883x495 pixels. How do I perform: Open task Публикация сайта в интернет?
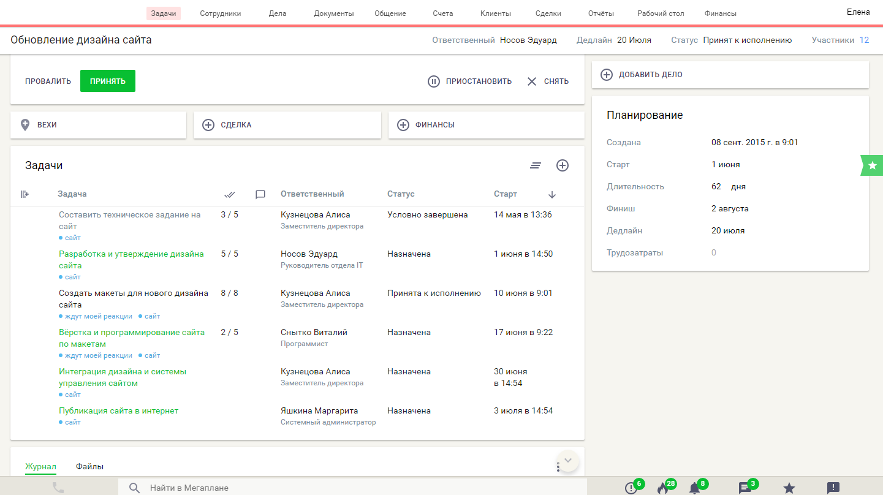coord(118,411)
